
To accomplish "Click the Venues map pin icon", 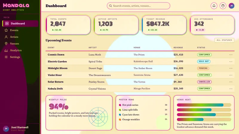I will 6,43.
